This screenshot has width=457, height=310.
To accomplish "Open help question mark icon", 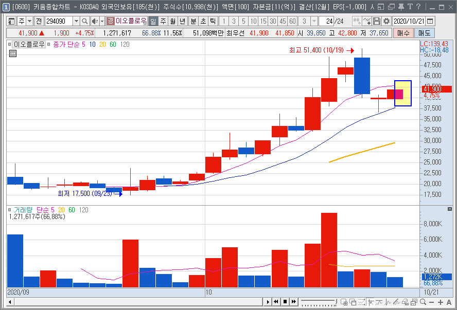I will click(418, 6).
